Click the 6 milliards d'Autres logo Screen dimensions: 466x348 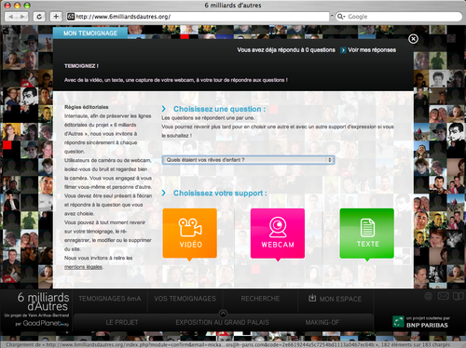click(44, 301)
